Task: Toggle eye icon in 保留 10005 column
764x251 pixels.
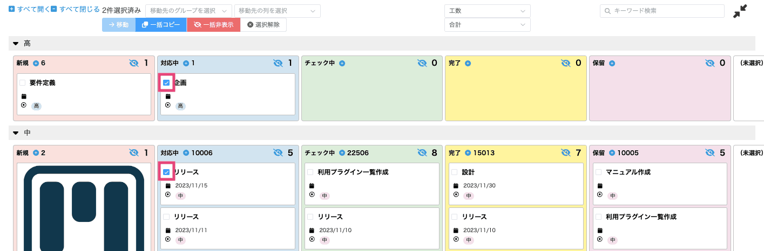Action: [710, 153]
